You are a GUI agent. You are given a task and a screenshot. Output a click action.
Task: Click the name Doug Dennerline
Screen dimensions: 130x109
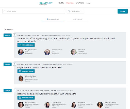[x=31, y=50]
